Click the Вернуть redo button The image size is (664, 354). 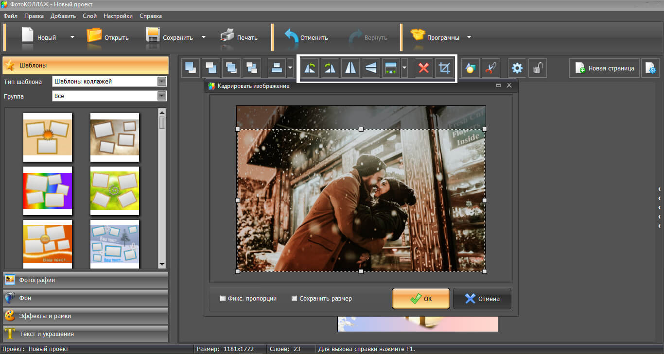(368, 37)
